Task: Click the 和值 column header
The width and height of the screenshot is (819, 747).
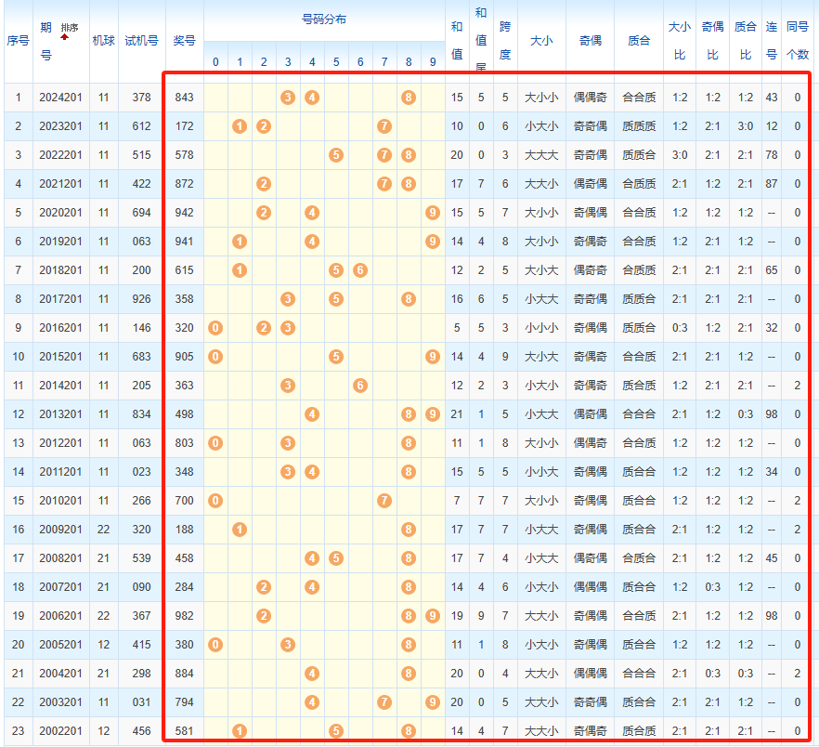Action: pyautogui.click(x=456, y=41)
